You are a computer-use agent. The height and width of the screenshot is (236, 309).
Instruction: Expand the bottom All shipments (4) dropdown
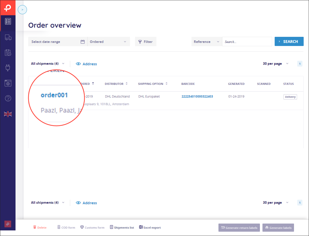point(48,202)
